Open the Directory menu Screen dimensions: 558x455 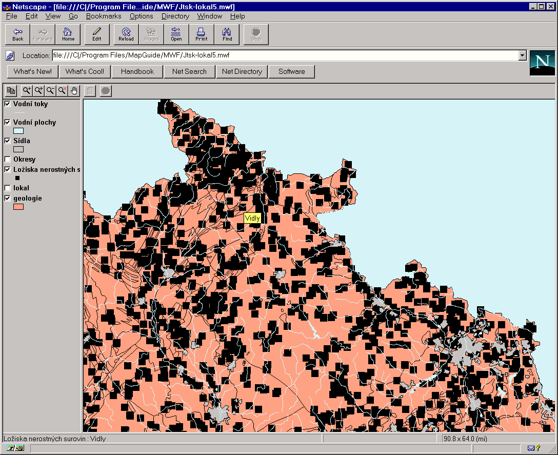(x=175, y=16)
